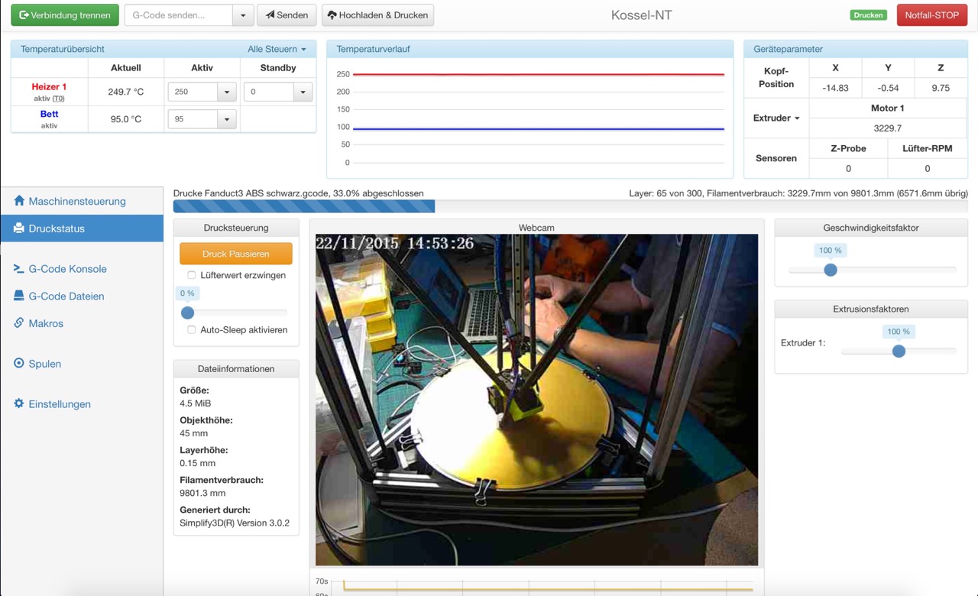Tick the Auto-Sleep aktivieren checkbox
The width and height of the screenshot is (978, 596).
pos(192,330)
